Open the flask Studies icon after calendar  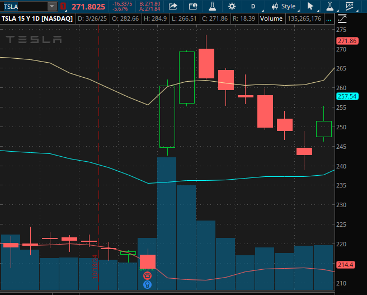coord(212,6)
